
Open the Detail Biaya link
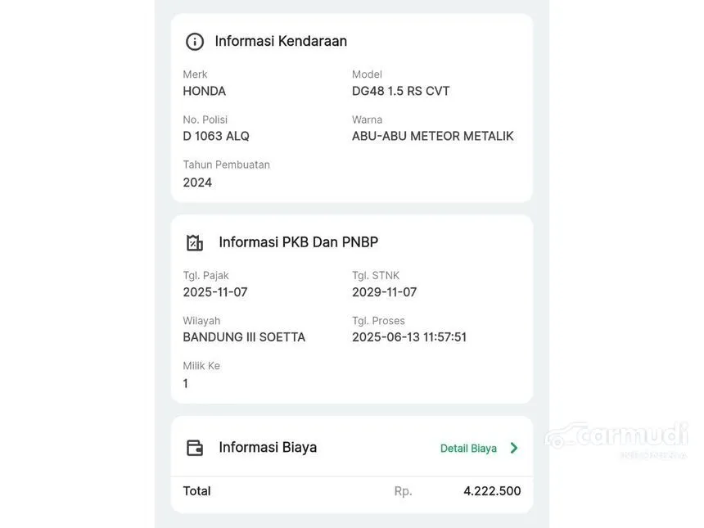point(468,448)
